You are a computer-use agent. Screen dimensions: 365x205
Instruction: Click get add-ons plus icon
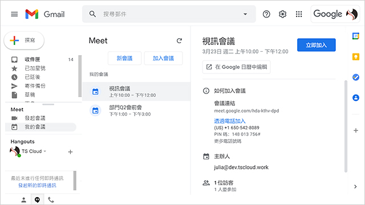click(356, 130)
